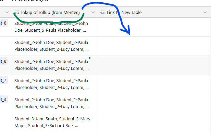Expand the leftmost partially visible column's chevron
211x135 pixels.
point(7,12)
